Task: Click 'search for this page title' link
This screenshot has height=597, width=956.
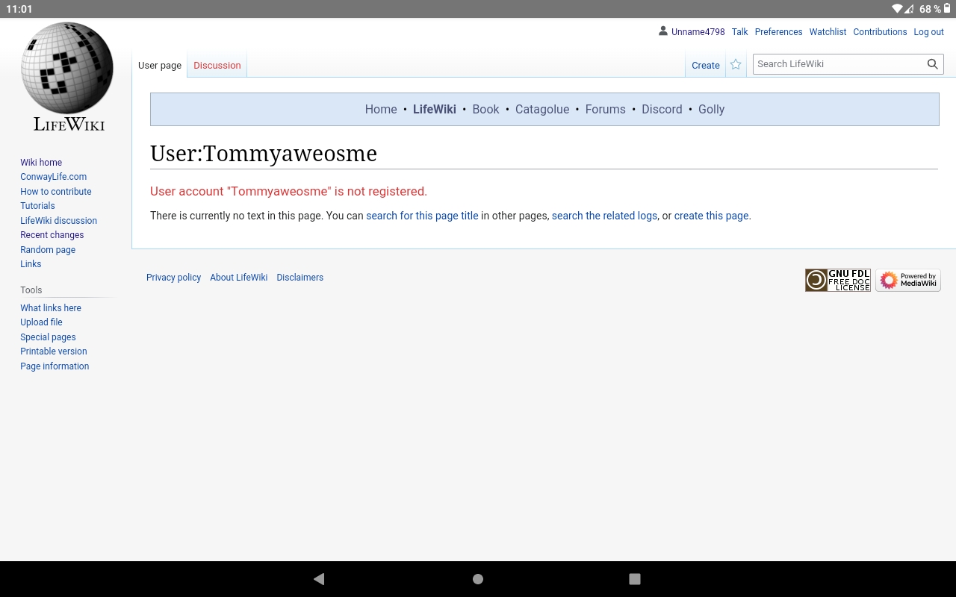Action: coord(422,216)
